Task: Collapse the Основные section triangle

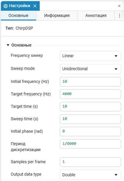Action: (x=8, y=45)
